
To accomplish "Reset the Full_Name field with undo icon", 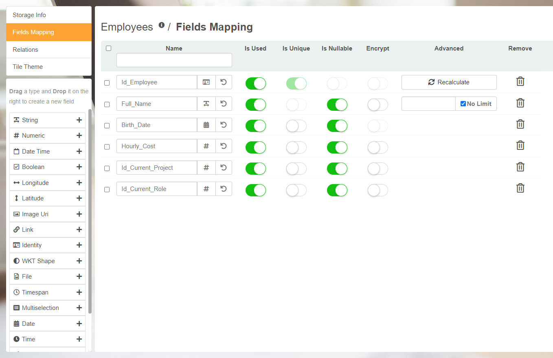I will pyautogui.click(x=224, y=103).
